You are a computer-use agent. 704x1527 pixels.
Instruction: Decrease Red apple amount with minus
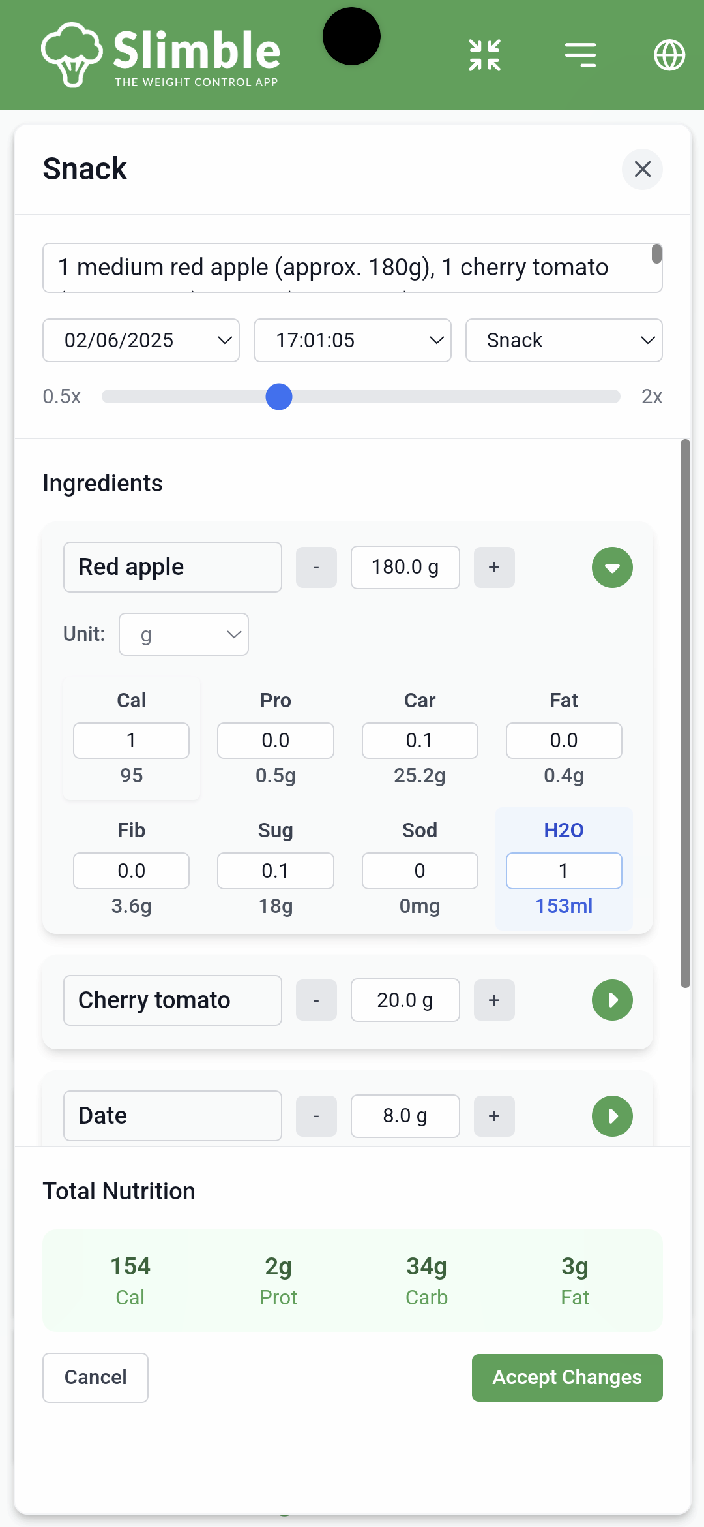pyautogui.click(x=316, y=567)
